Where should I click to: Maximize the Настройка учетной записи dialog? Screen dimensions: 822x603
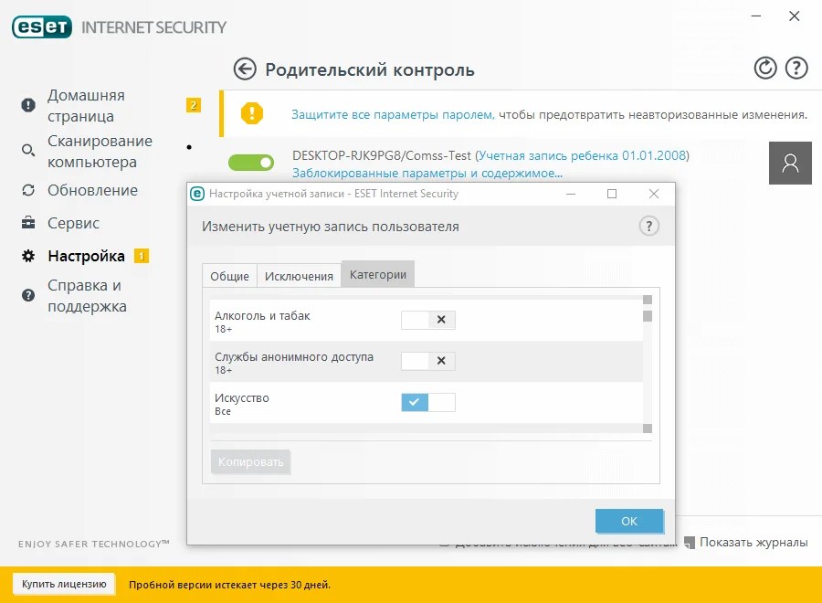[612, 194]
